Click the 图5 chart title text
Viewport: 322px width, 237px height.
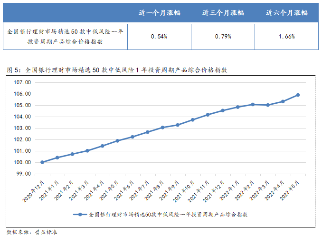pos(117,69)
